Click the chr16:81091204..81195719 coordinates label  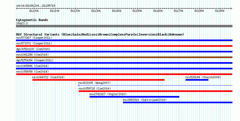coord(36,6)
